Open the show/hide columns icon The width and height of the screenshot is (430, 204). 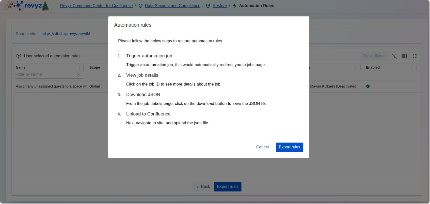[x=404, y=56]
